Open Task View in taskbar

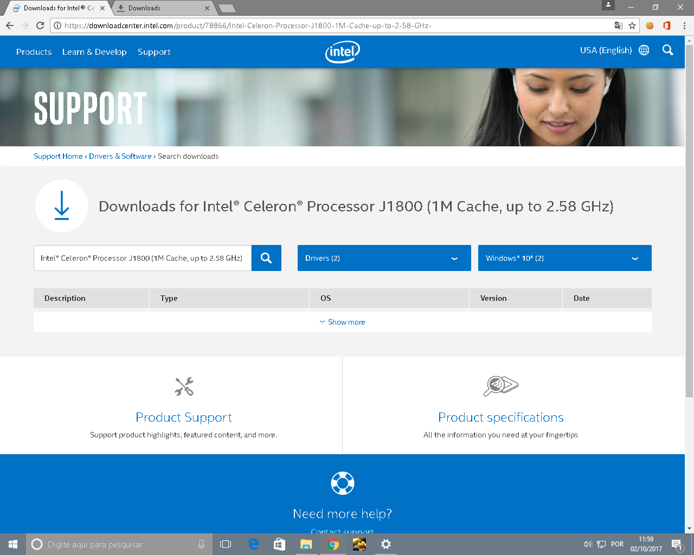(226, 544)
